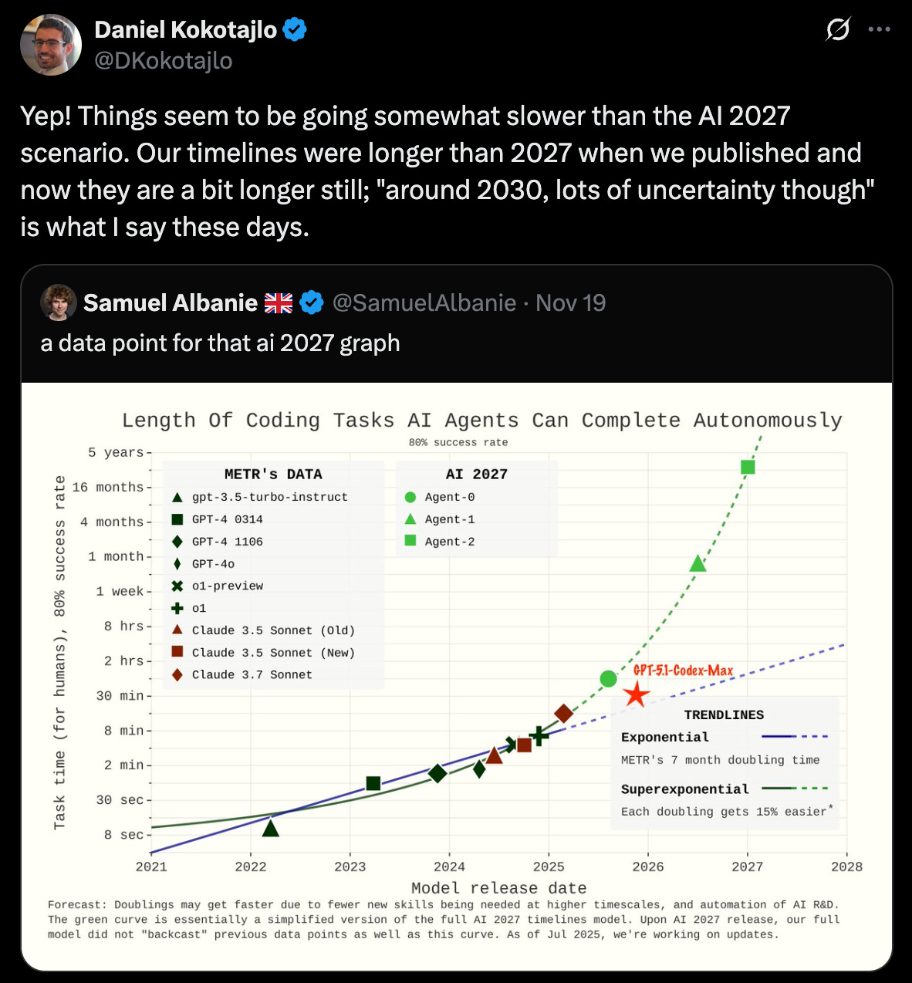Click the Agent-2 green square on curve
This screenshot has height=983, width=912.
pos(748,467)
